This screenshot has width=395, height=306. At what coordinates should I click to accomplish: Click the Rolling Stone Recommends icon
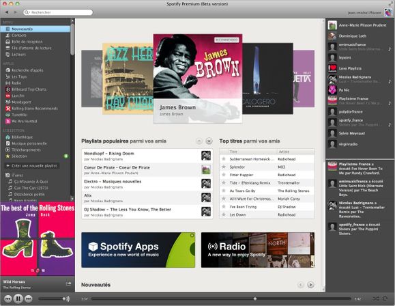pyautogui.click(x=8, y=109)
